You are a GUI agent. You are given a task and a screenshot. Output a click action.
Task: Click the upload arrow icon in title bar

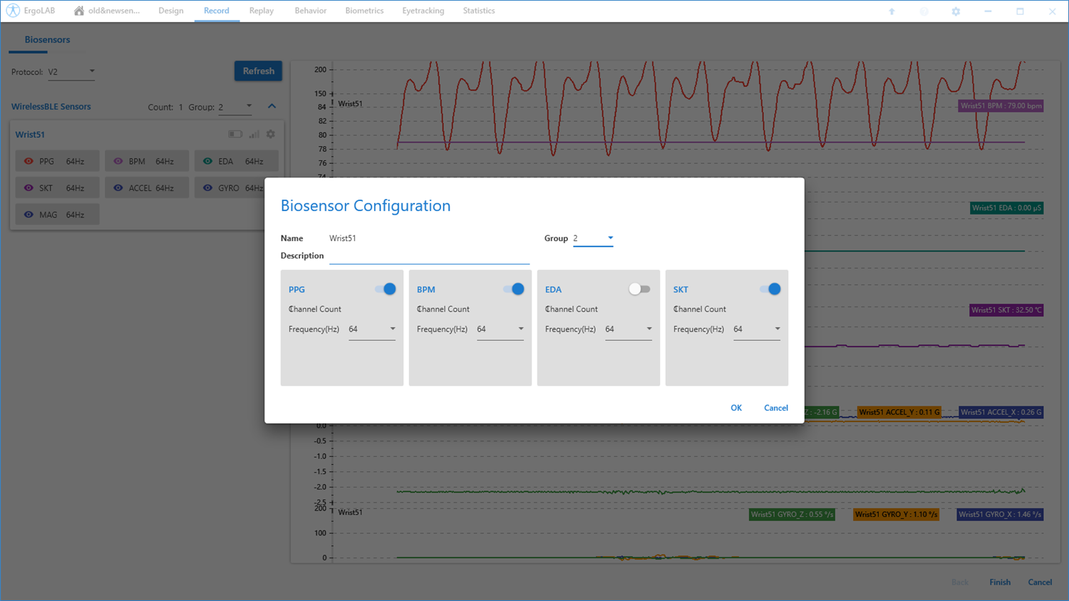[x=892, y=11]
